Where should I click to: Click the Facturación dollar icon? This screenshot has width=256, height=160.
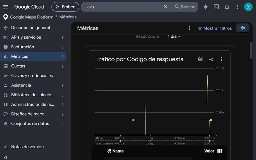point(5,47)
